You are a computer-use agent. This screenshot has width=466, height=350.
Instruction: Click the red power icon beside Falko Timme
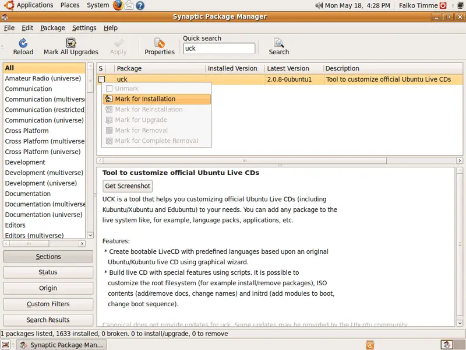click(x=443, y=5)
